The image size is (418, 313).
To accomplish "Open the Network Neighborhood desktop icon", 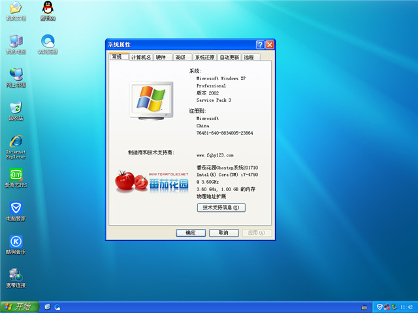I will (16, 78).
